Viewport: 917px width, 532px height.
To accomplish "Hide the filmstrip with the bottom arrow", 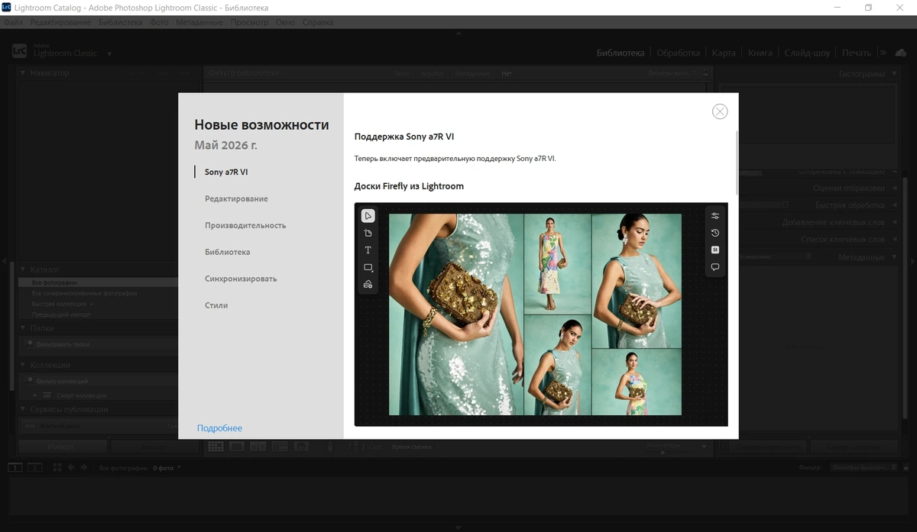I will coord(458,527).
